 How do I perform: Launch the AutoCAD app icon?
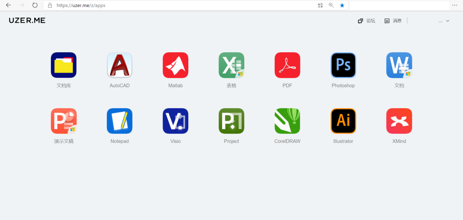pyautogui.click(x=120, y=65)
